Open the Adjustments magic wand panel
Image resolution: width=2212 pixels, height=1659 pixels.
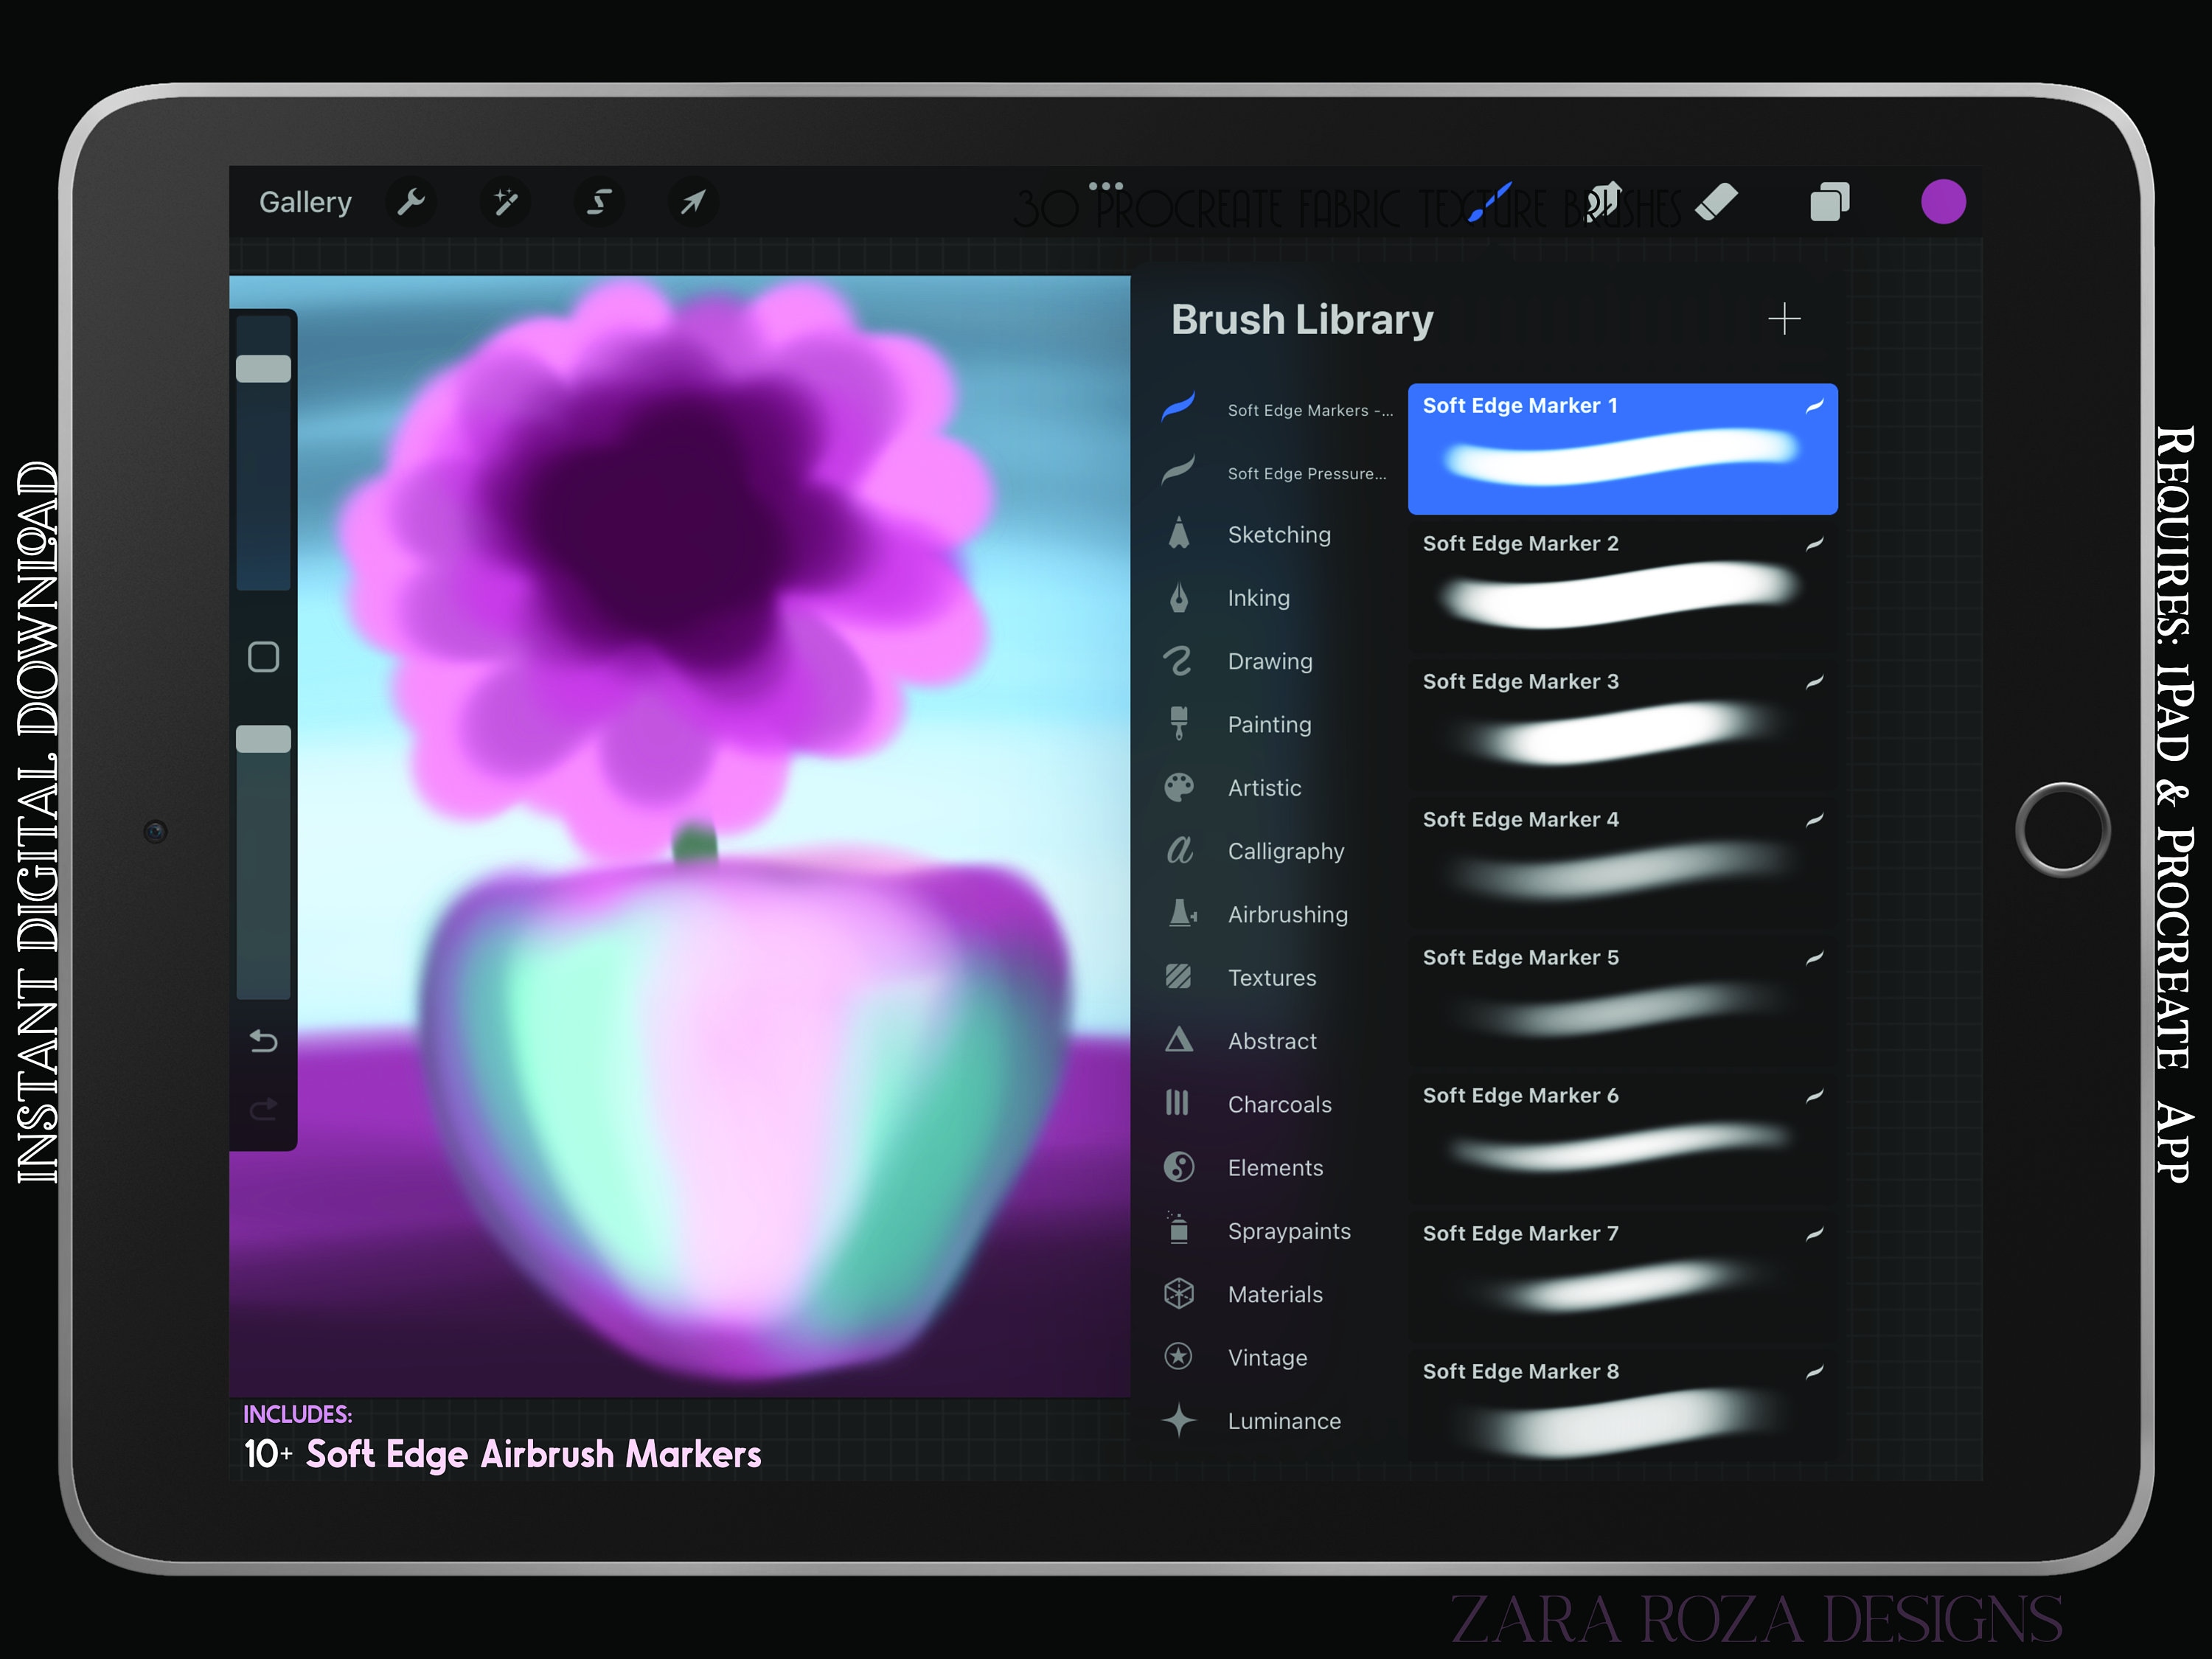click(x=506, y=202)
